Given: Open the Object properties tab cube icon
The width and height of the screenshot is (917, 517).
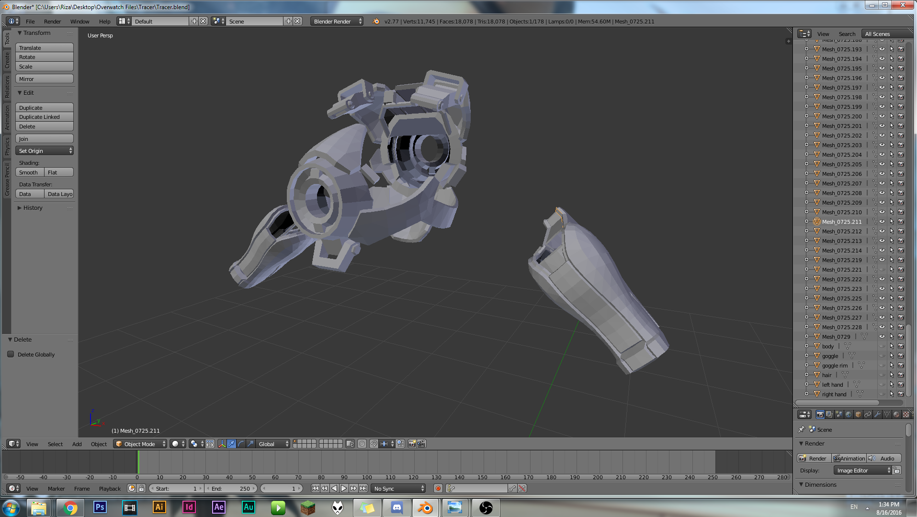Looking at the screenshot, I should [x=858, y=414].
